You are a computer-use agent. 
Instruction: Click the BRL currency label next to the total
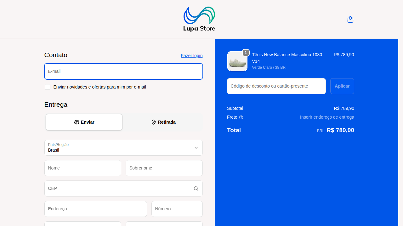321,131
